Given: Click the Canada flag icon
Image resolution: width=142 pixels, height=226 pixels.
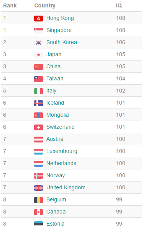Looking at the screenshot, I should point(39,212).
